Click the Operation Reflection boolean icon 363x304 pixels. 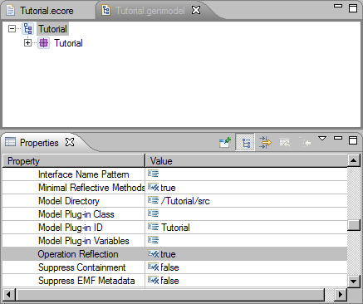pyautogui.click(x=154, y=253)
